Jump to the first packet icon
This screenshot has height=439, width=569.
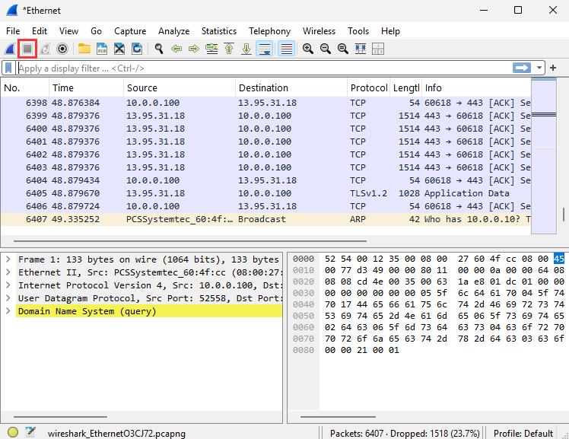[229, 49]
